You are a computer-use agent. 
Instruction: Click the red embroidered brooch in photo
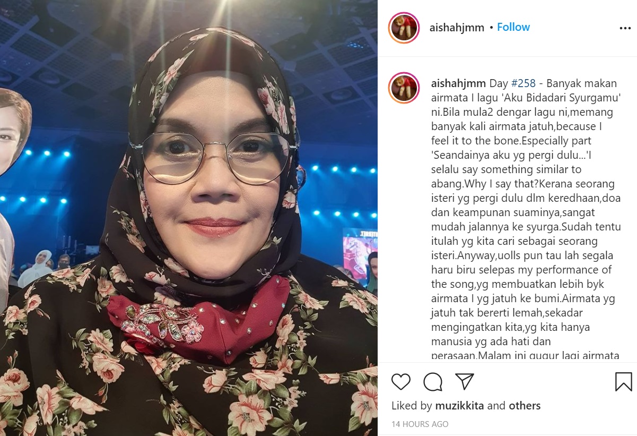click(x=162, y=324)
